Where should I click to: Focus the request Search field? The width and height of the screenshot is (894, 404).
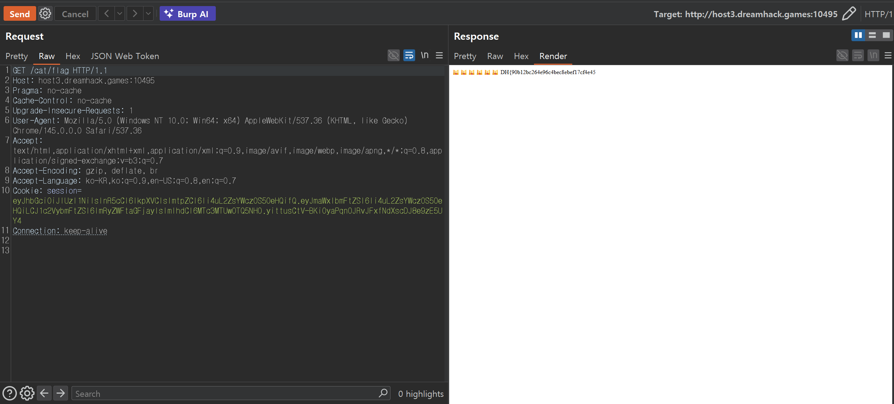(x=225, y=394)
